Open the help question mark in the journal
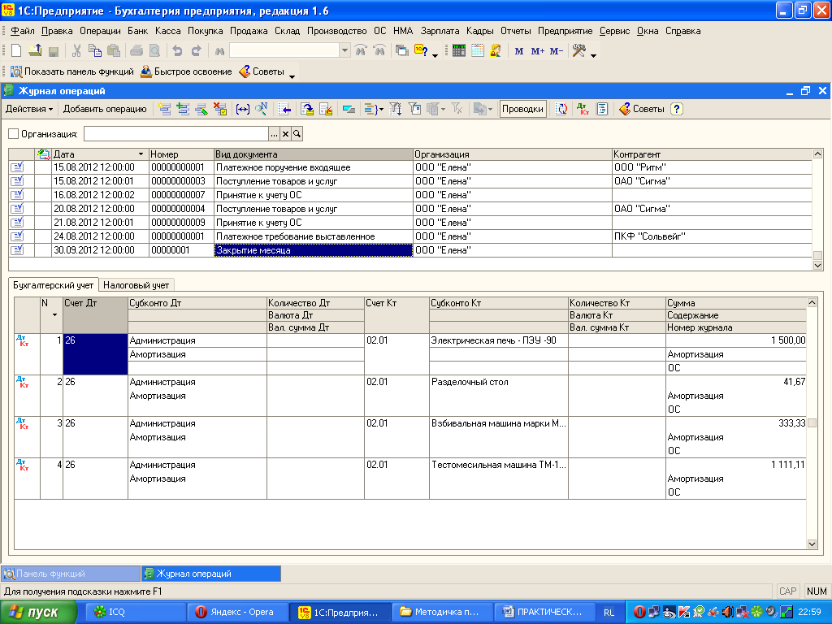The height and width of the screenshot is (624, 832). click(676, 110)
